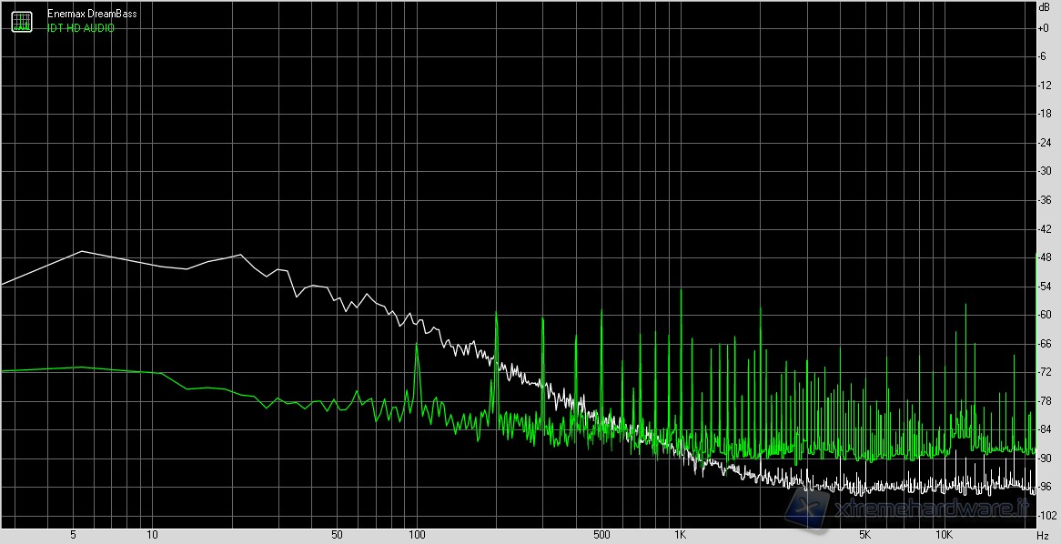Click the spectrum graph legend icon
Image resolution: width=1061 pixels, height=544 pixels.
tap(21, 21)
